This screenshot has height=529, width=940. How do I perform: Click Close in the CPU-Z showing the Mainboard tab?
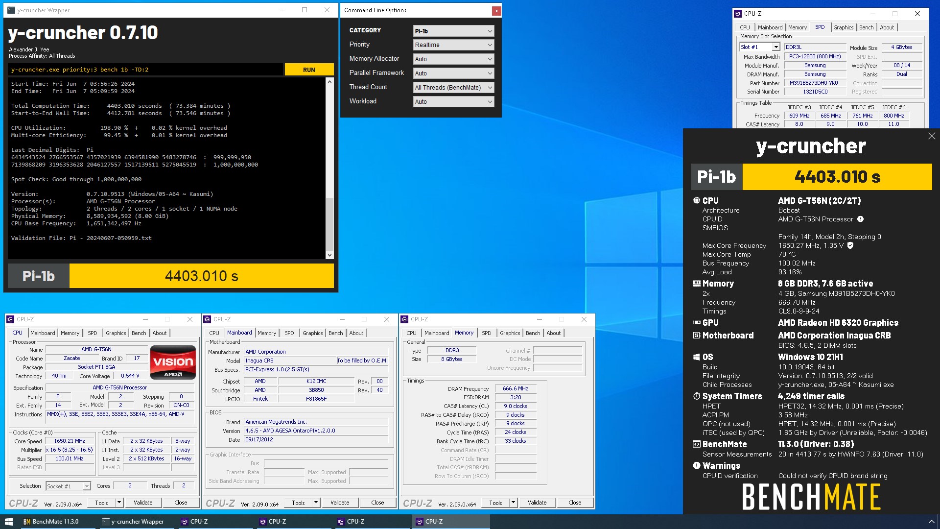pos(377,503)
